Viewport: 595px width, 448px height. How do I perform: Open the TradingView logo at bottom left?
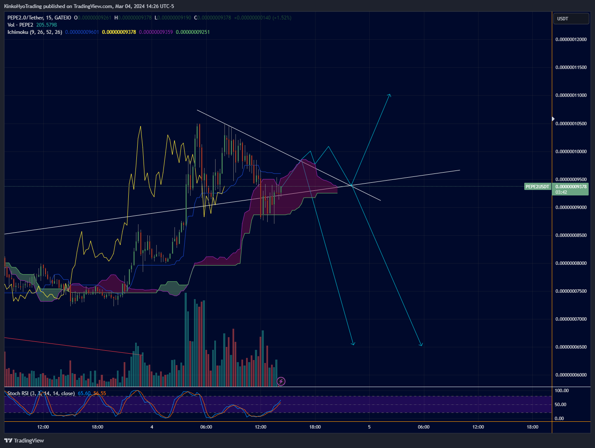pos(24,440)
